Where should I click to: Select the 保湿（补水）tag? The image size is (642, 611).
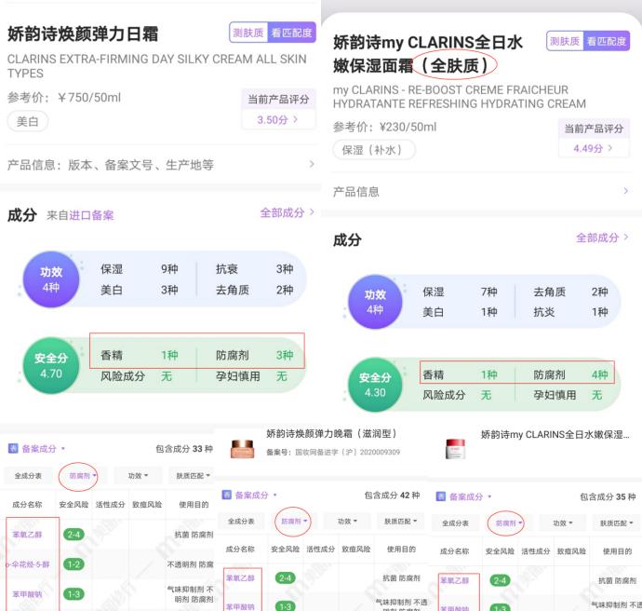(x=373, y=150)
